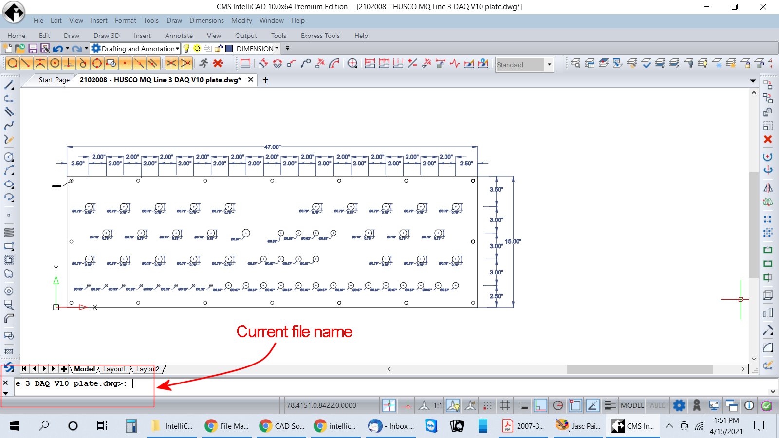
Task: Select the Line draw tool in left toolbar
Action: [9, 85]
